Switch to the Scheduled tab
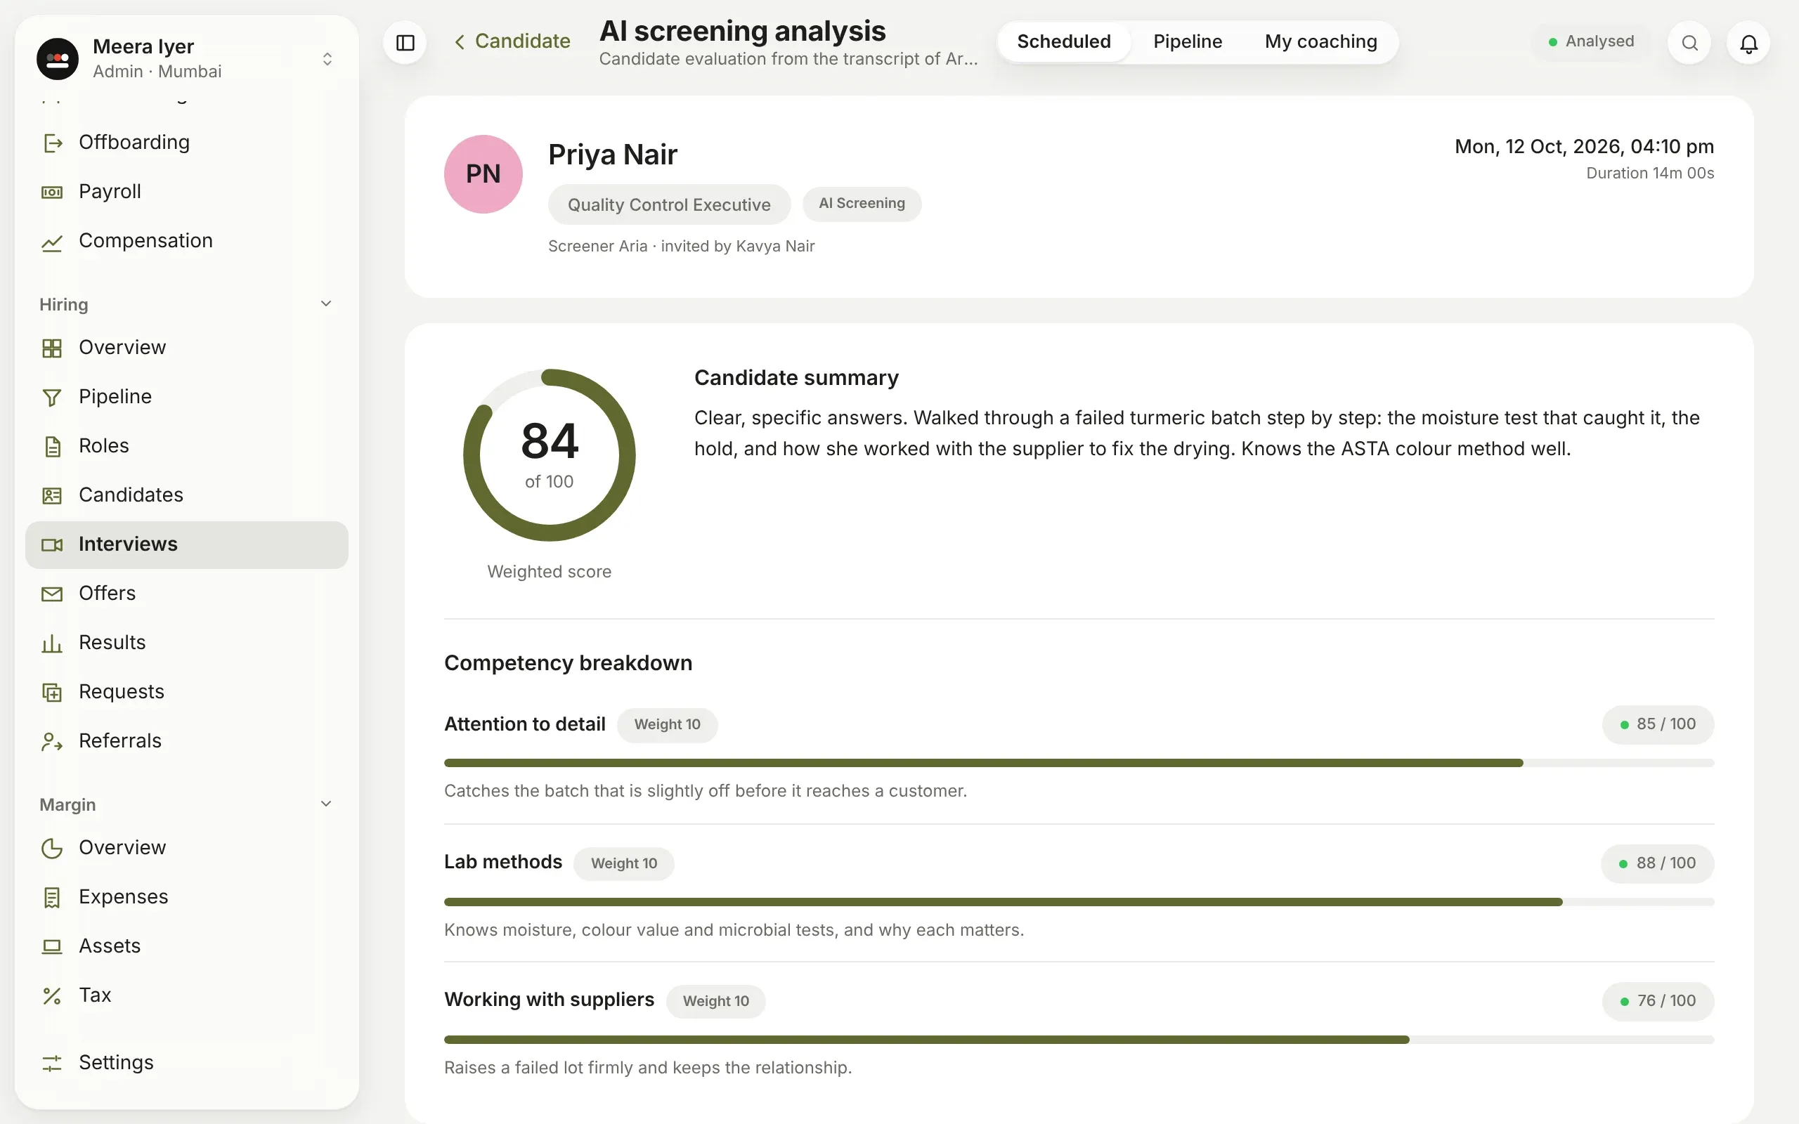 (1064, 41)
